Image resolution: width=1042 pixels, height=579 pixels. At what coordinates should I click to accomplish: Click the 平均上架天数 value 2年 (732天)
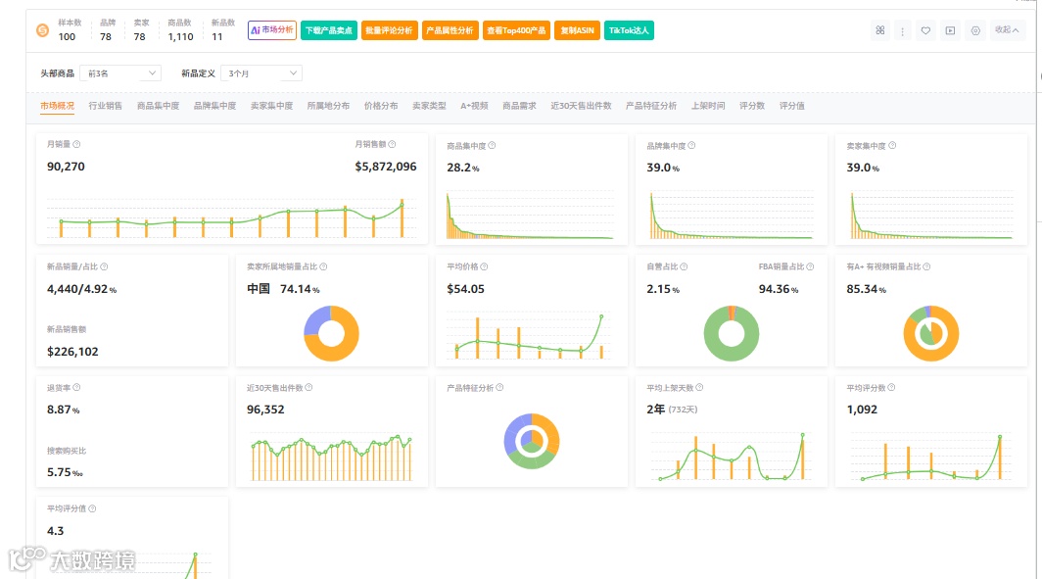tap(672, 410)
